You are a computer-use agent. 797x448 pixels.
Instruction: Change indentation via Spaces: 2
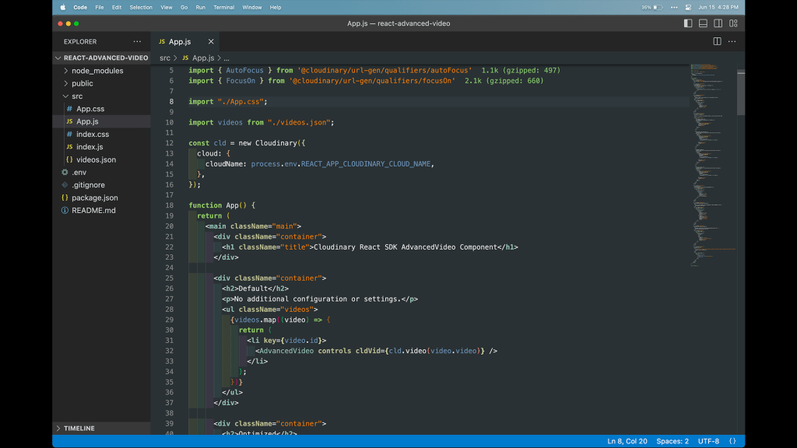pyautogui.click(x=672, y=441)
